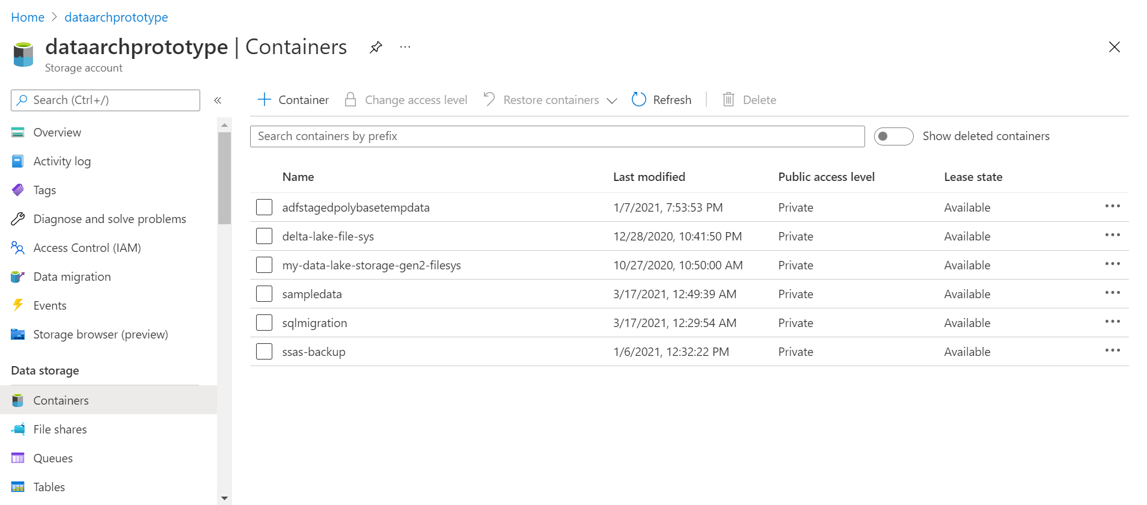
Task: Check the sqlmigration container box
Action: click(x=264, y=322)
